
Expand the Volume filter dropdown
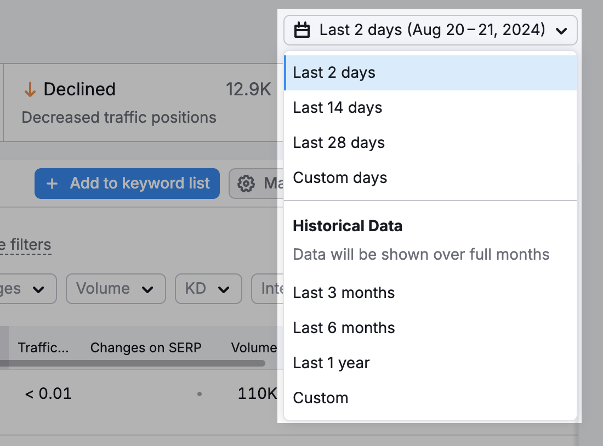click(x=116, y=289)
